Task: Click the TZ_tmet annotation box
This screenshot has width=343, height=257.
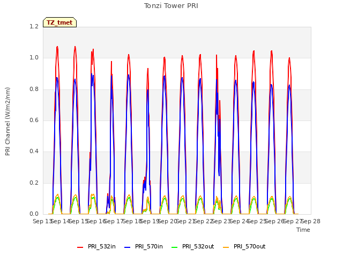Action: (x=59, y=22)
